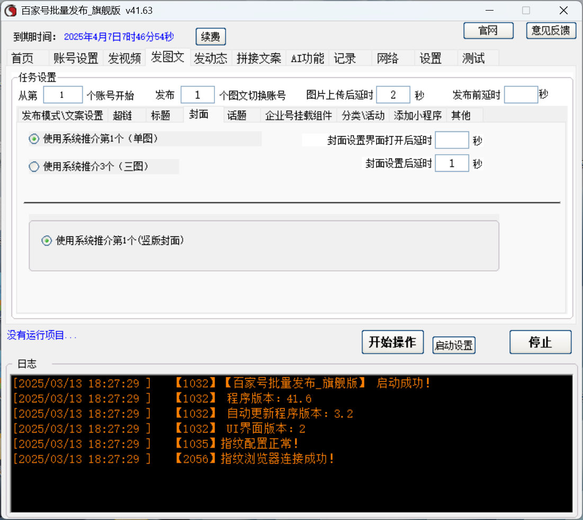Click the log line 指纹配置正常！
This screenshot has width=583, height=520.
coord(156,444)
